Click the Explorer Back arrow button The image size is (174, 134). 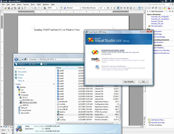click(x=16, y=59)
